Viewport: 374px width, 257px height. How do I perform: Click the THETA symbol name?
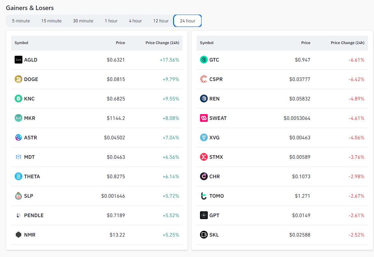pyautogui.click(x=32, y=177)
